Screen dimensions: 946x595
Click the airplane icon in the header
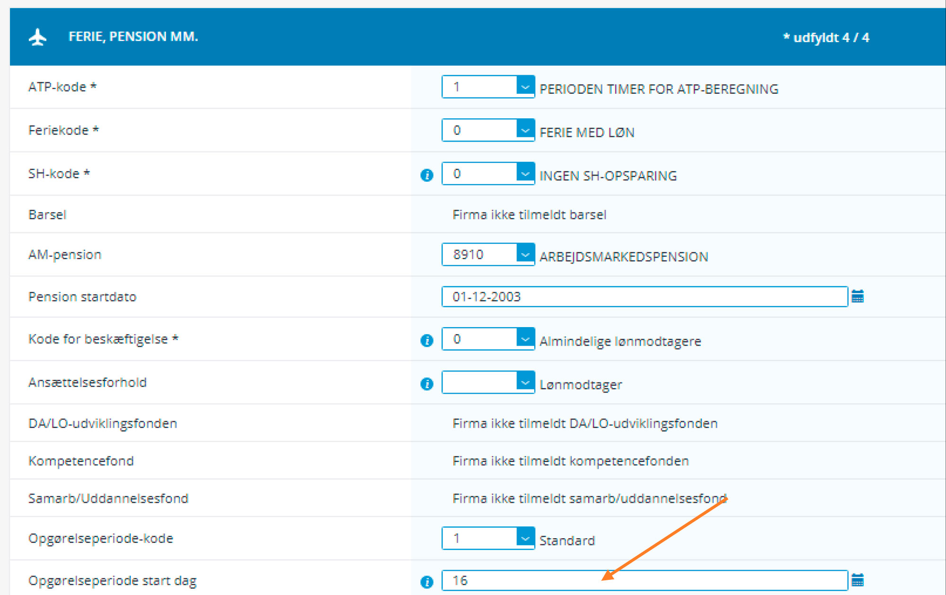coord(38,37)
